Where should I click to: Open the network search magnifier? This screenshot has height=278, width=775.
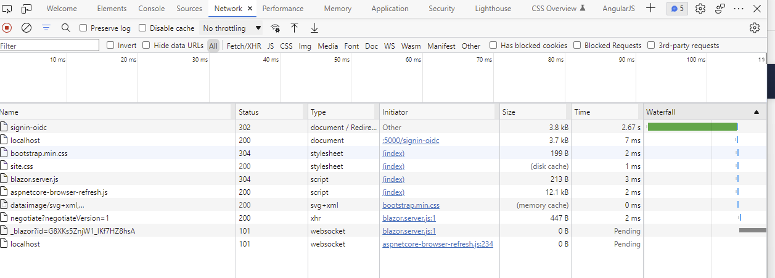coord(66,28)
